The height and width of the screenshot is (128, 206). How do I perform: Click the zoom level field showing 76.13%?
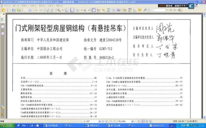point(124,122)
